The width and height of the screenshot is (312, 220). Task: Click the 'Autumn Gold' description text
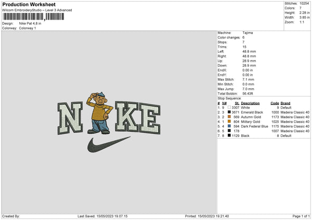pos(251,117)
